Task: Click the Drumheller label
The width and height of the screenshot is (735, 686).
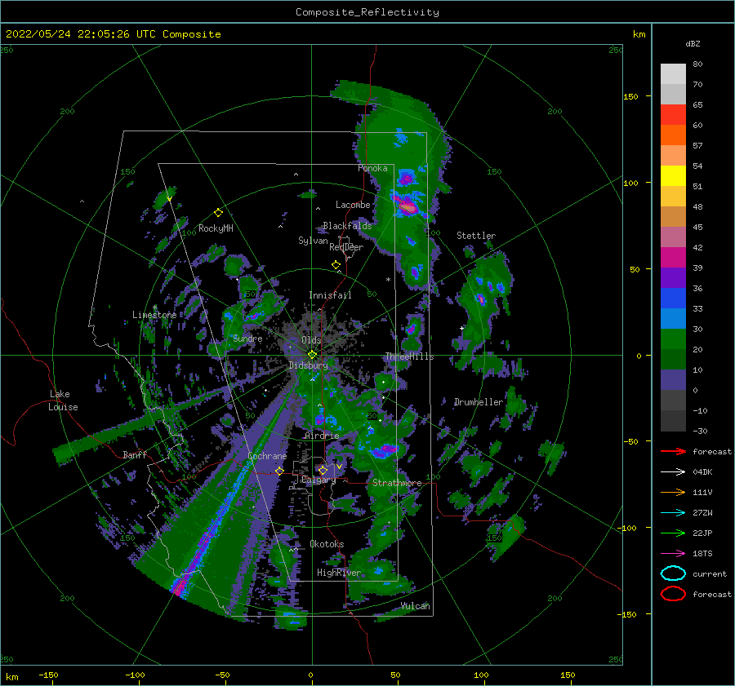Action: point(478,402)
